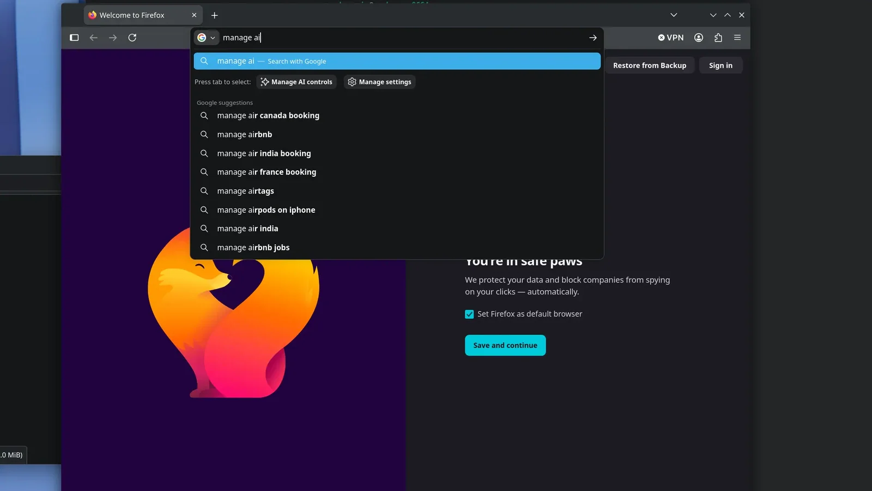
Task: Click the Forward navigation arrow
Action: coord(113,38)
